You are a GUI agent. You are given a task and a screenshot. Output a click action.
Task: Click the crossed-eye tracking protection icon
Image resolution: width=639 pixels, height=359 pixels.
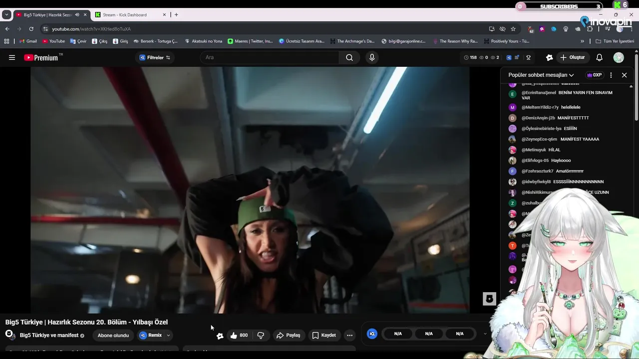(x=503, y=29)
